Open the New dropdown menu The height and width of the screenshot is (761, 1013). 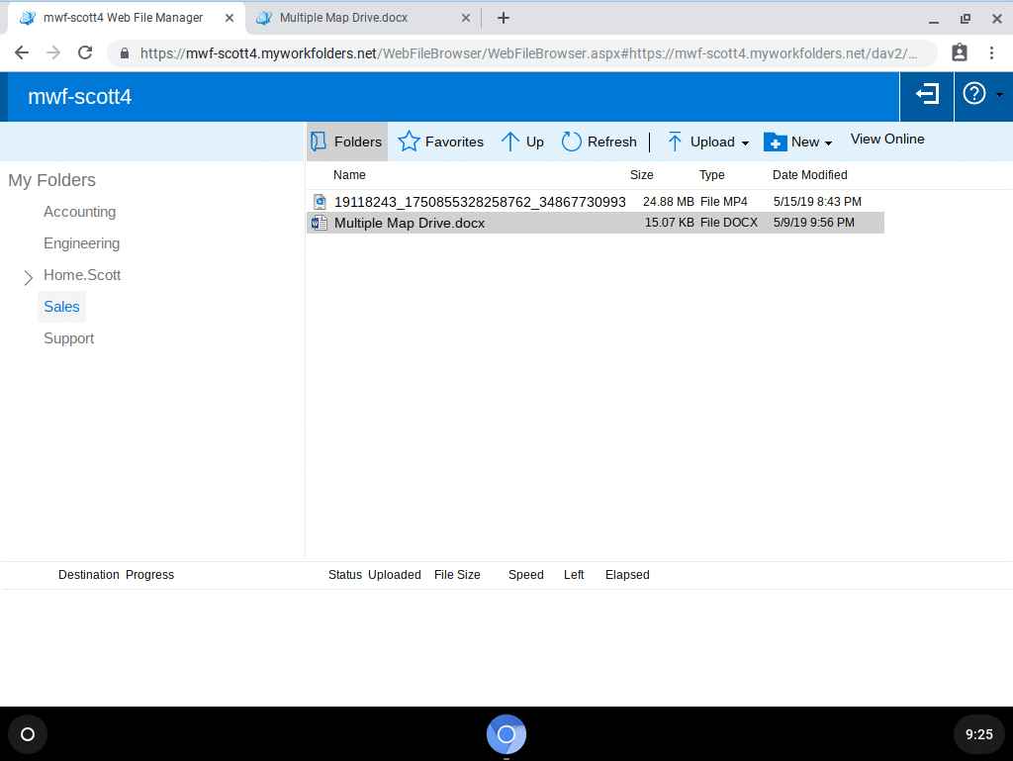(x=829, y=143)
